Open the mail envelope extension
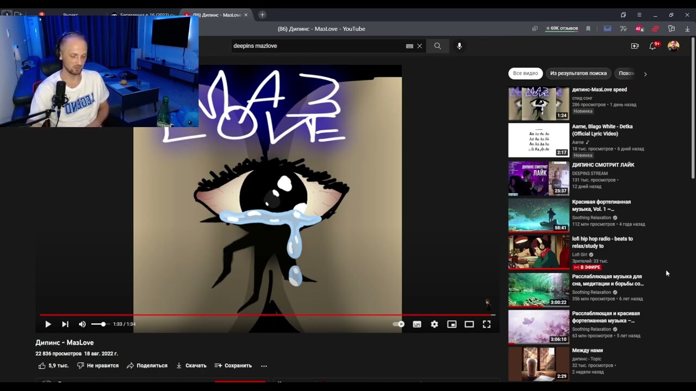Viewport: 696px width, 391px height. point(607,29)
